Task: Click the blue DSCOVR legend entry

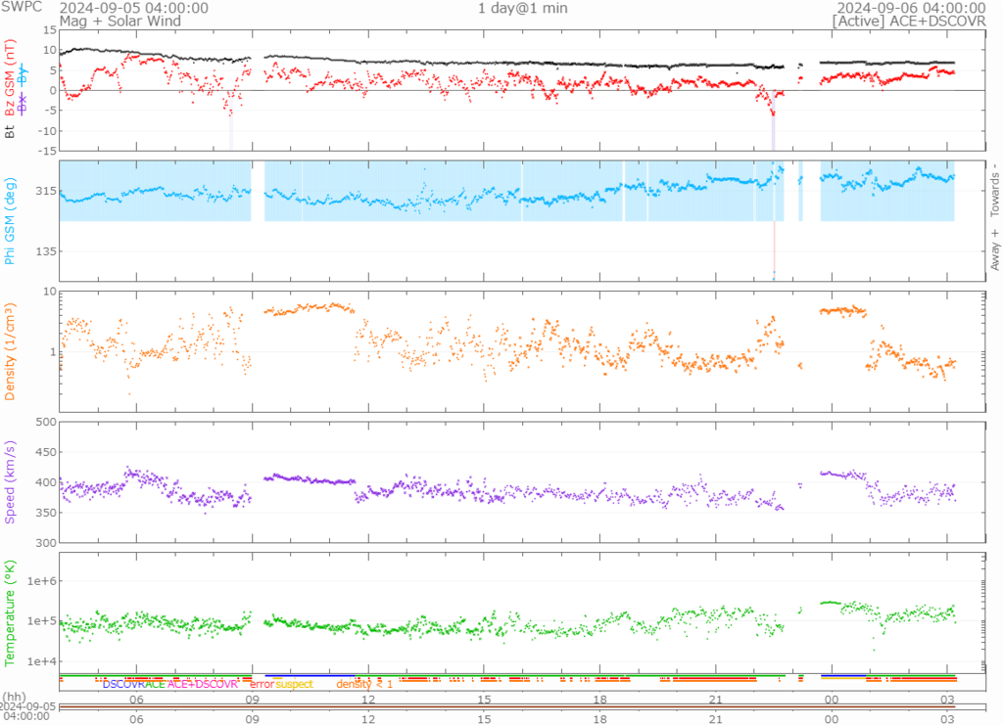Action: point(123,684)
